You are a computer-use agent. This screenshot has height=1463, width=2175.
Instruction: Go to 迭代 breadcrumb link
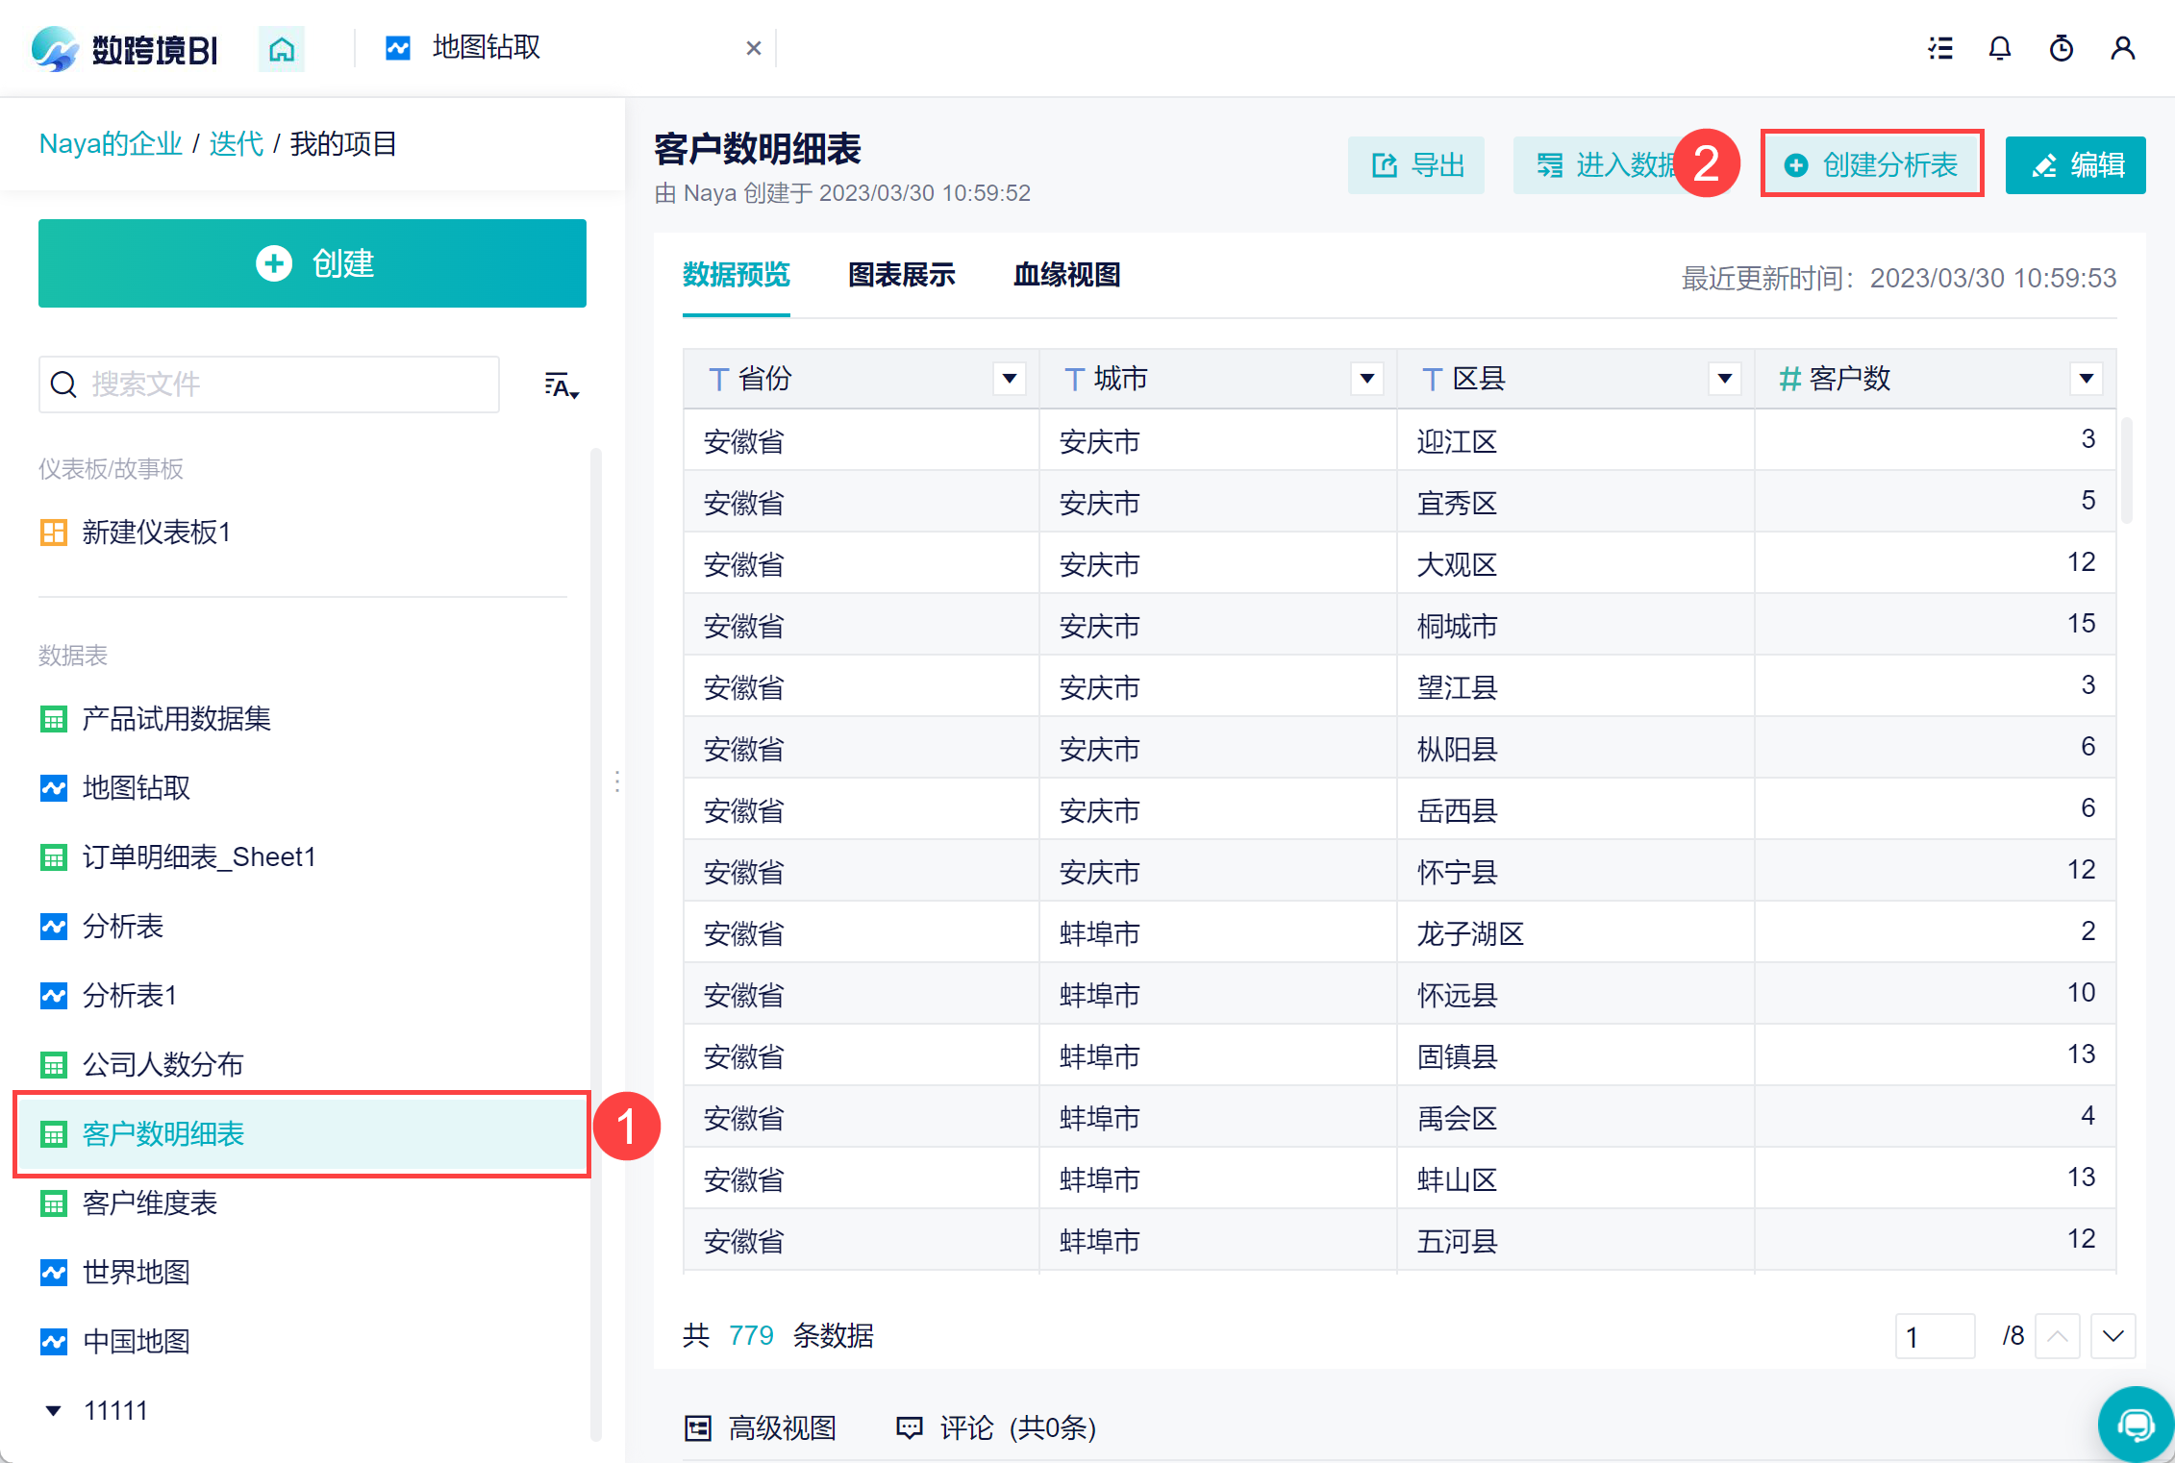[236, 144]
